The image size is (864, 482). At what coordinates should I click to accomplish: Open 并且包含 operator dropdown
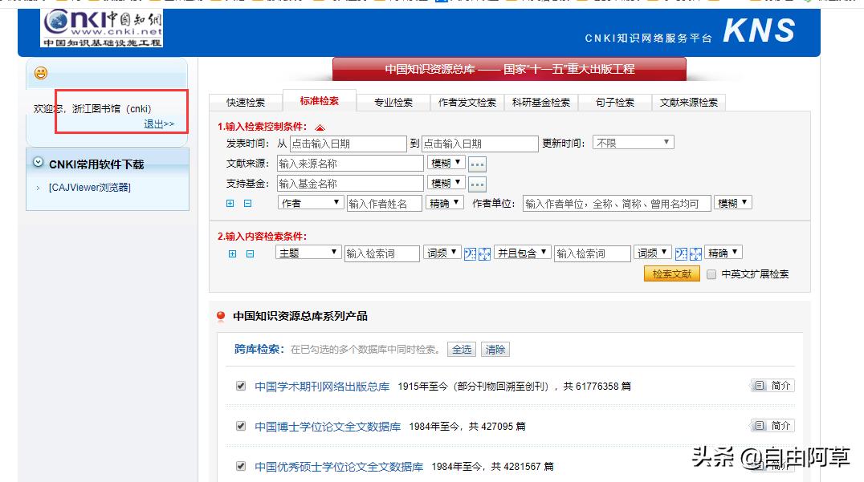tap(523, 253)
